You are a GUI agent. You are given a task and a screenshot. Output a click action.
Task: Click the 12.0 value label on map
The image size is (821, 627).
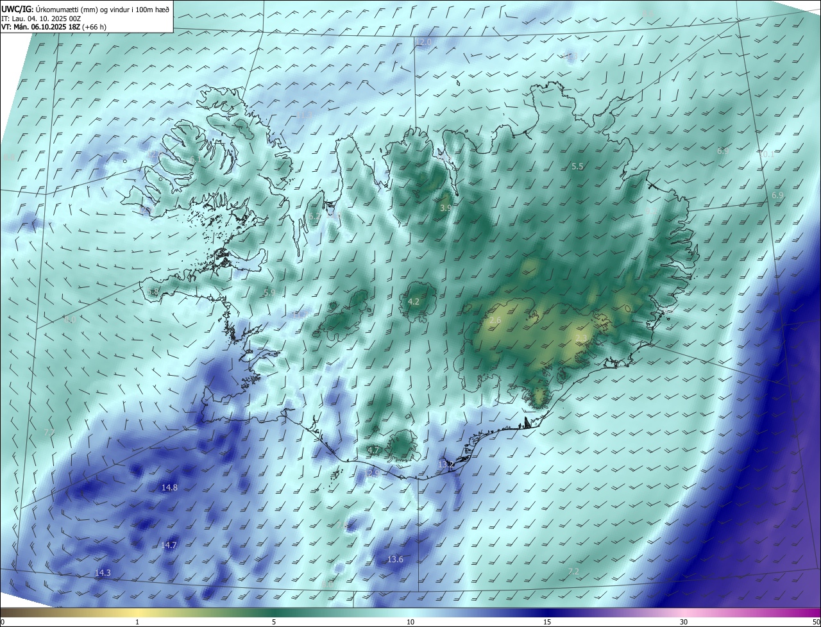423,42
